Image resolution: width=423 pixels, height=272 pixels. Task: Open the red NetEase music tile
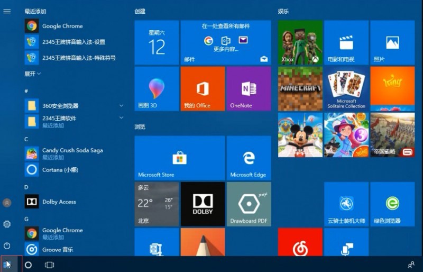(x=300, y=242)
